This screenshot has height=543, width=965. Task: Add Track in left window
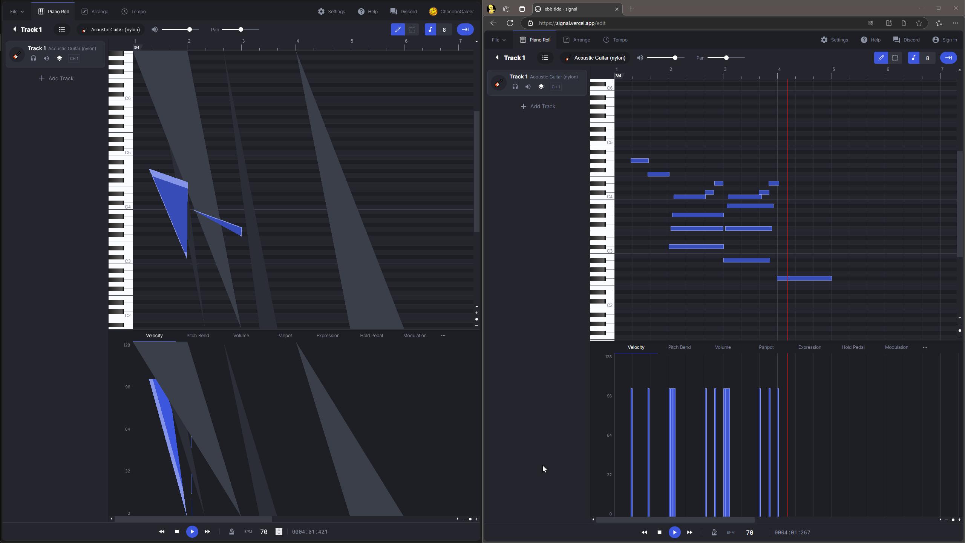56,78
